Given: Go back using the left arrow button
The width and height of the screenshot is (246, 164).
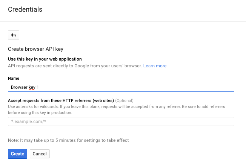Looking at the screenshot, I should [x=14, y=35].
